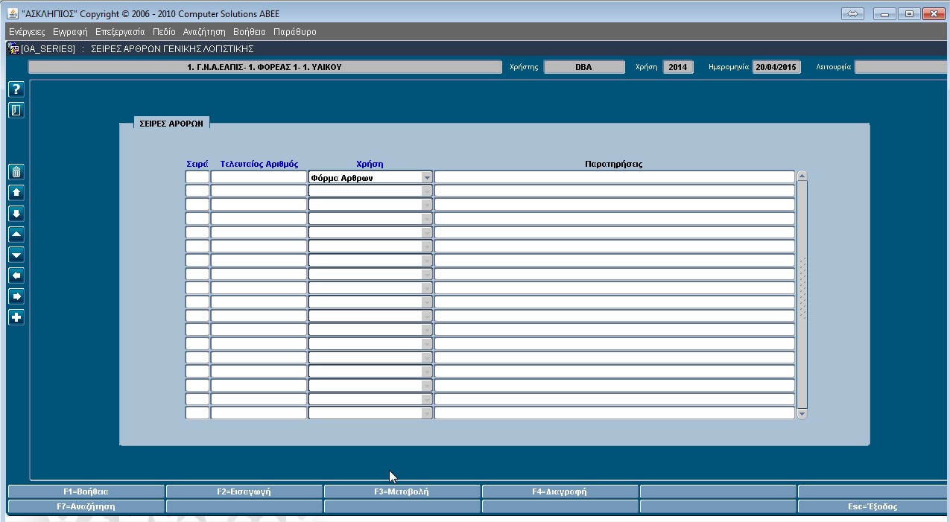
Task: Click the Esc=Έξοδος button
Action: tap(873, 506)
